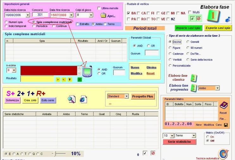Click the purple Reset help book icon

[223, 106]
